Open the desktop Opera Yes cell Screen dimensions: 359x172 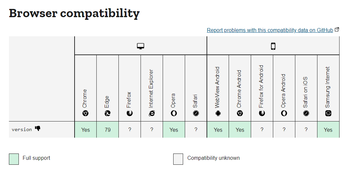[174, 130]
